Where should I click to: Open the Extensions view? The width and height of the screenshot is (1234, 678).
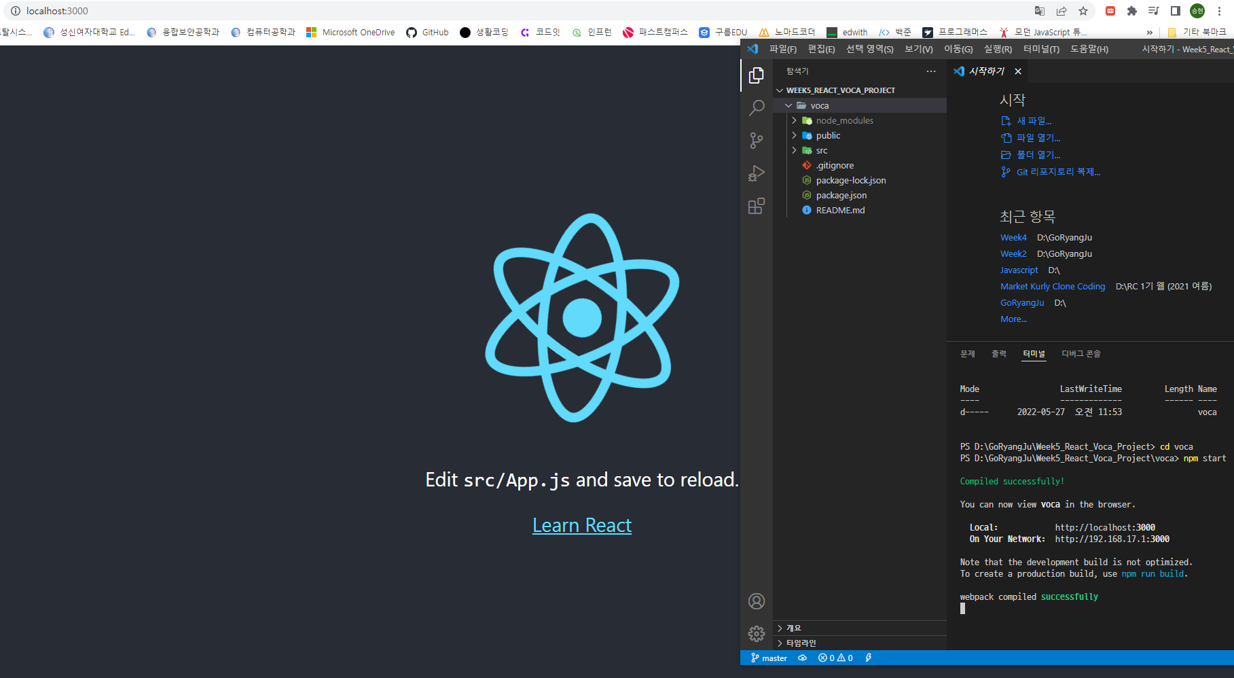point(756,206)
